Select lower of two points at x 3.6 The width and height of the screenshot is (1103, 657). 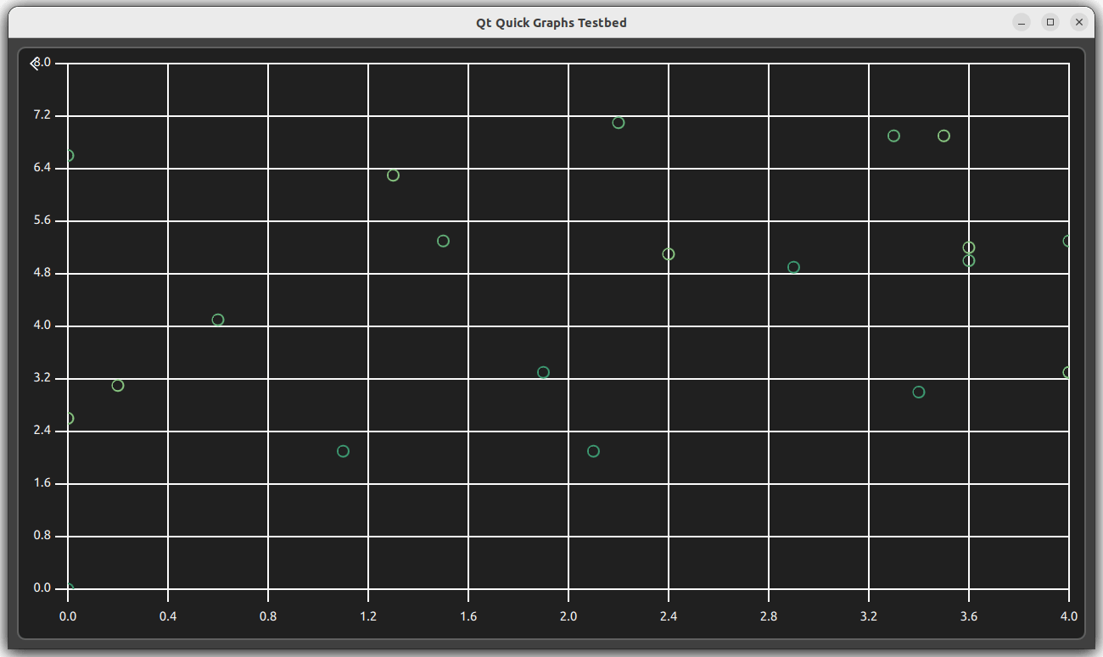point(969,261)
